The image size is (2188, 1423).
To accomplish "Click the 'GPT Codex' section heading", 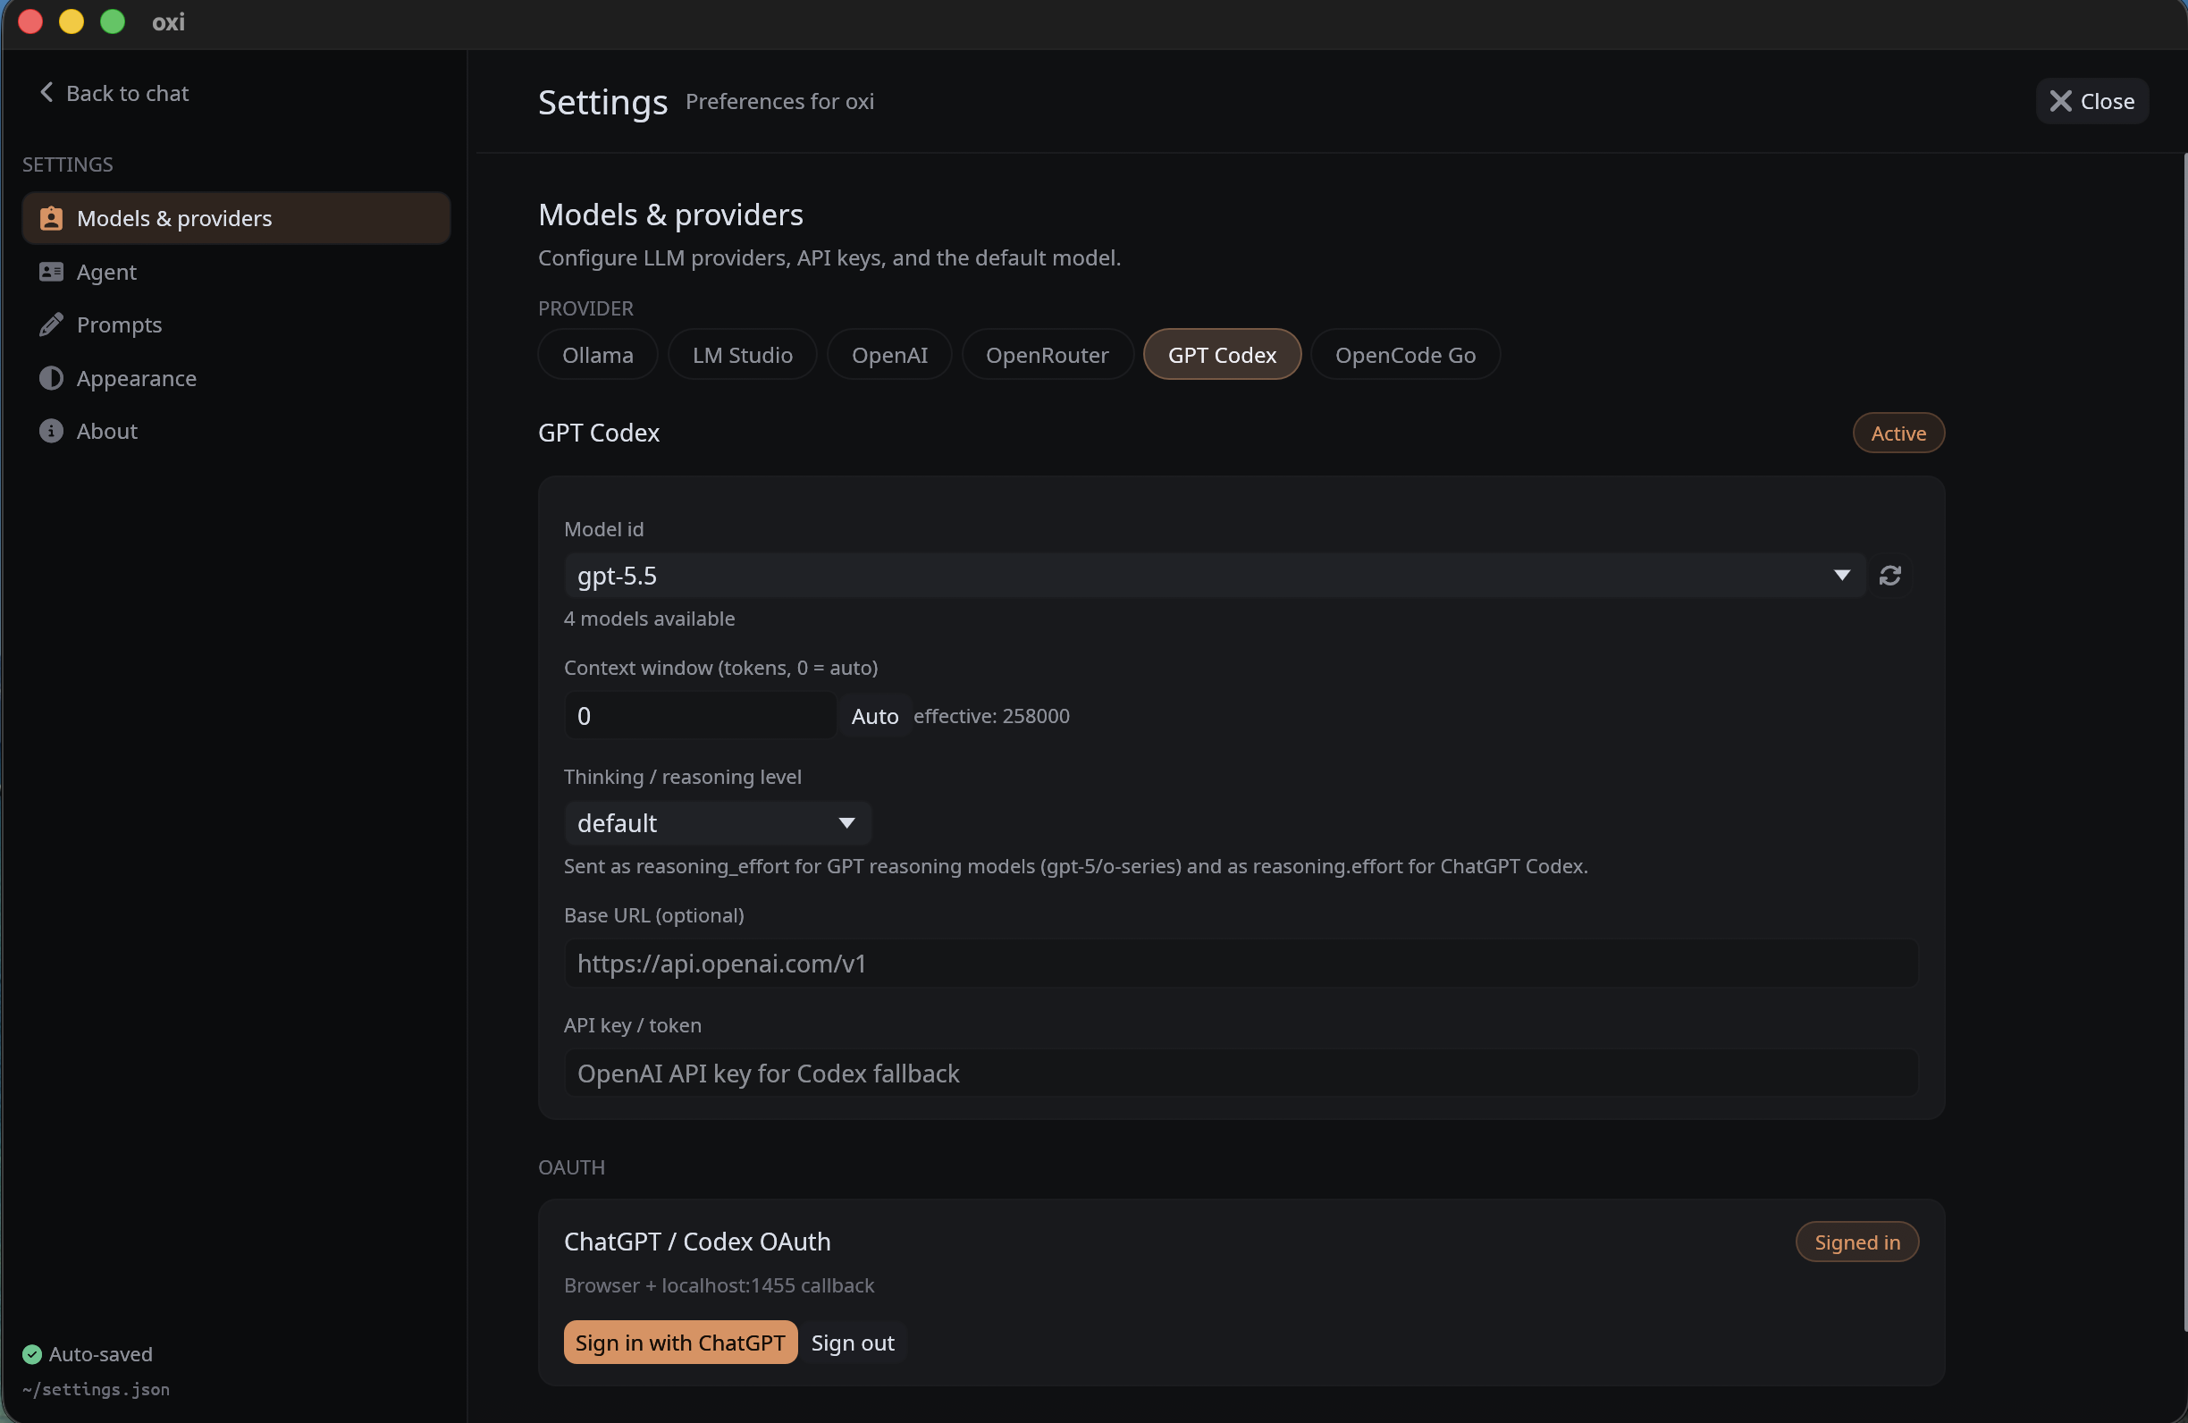I will [x=599, y=433].
